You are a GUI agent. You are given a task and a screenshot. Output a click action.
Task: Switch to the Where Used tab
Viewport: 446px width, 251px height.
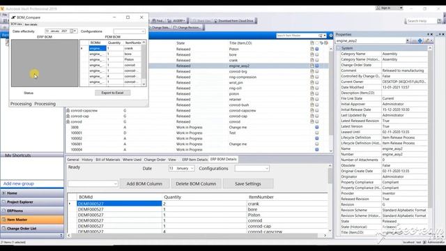pos(132,160)
